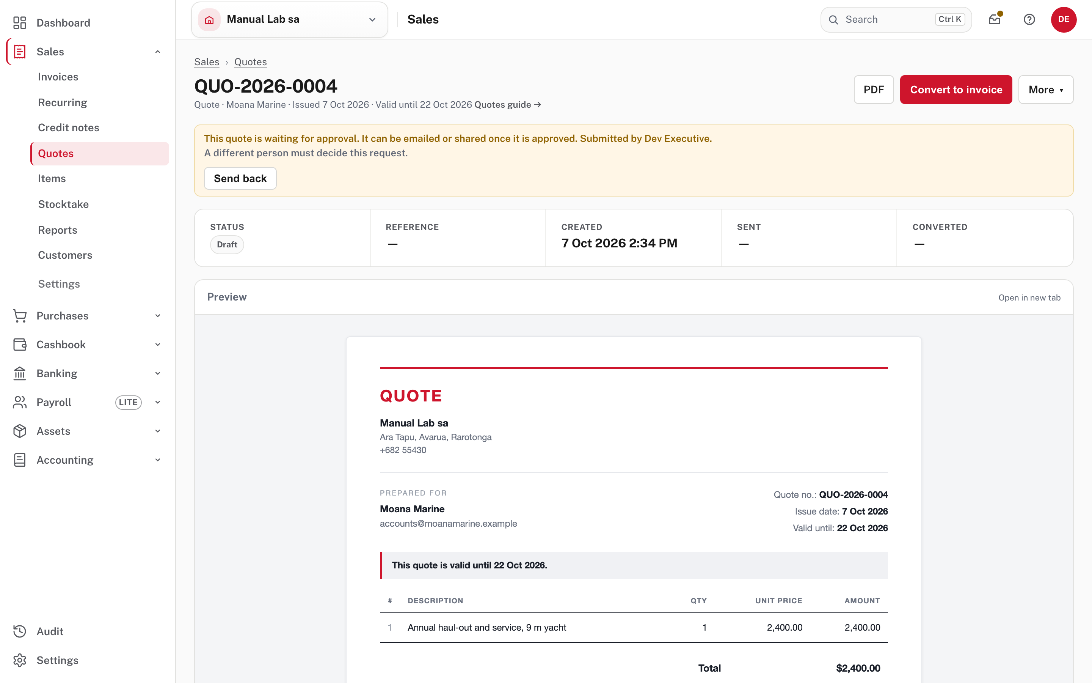Expand the Assets section chevron
Image resolution: width=1092 pixels, height=683 pixels.
(157, 431)
